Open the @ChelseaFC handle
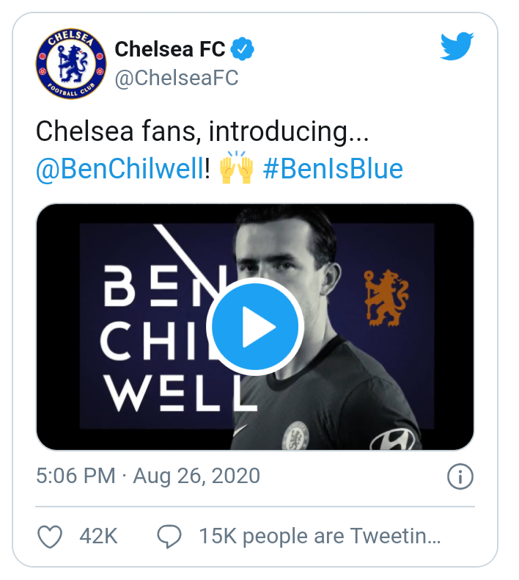This screenshot has width=519, height=580. coord(177,79)
